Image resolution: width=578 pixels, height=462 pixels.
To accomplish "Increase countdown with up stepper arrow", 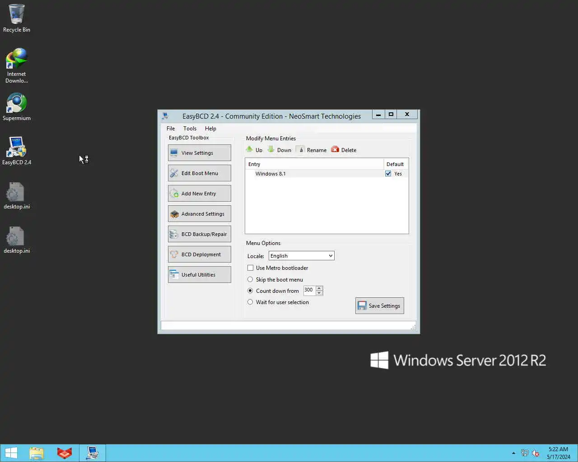I will 319,288.
